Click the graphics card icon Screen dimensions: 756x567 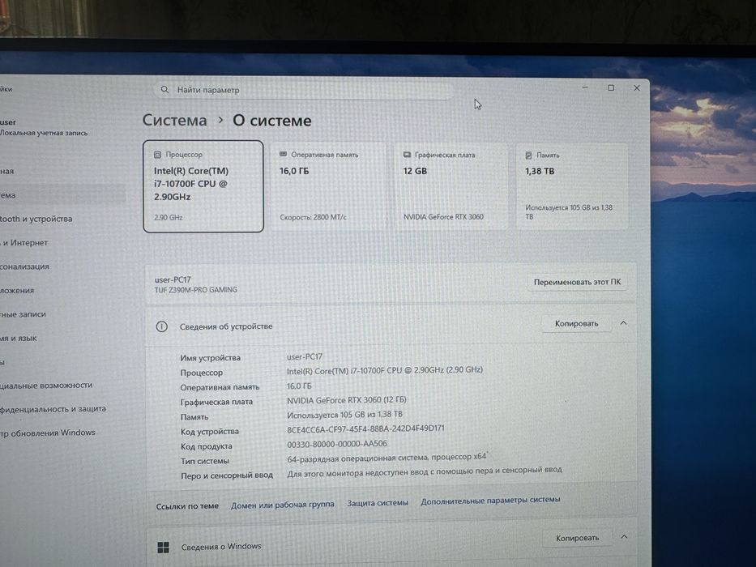pos(407,155)
